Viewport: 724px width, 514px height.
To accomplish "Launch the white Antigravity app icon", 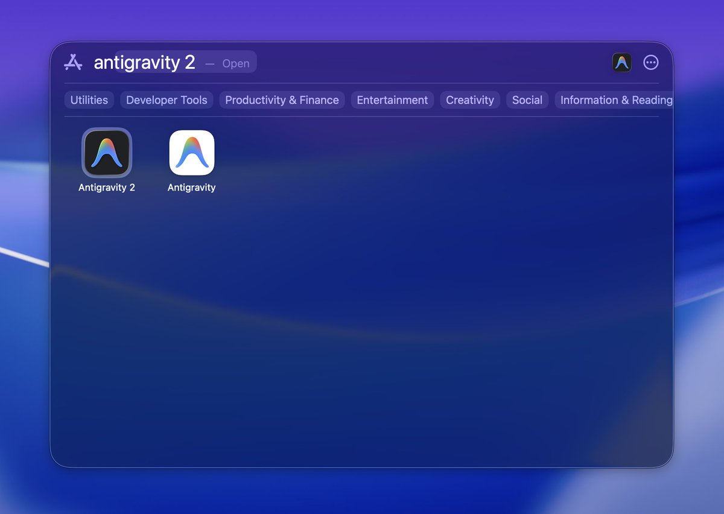I will point(192,153).
